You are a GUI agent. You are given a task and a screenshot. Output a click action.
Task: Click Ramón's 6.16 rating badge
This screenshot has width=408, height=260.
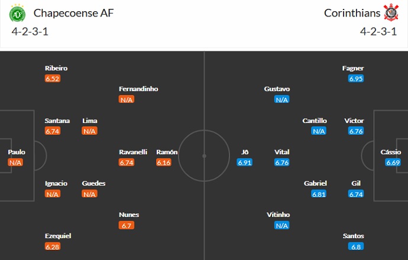click(164, 162)
